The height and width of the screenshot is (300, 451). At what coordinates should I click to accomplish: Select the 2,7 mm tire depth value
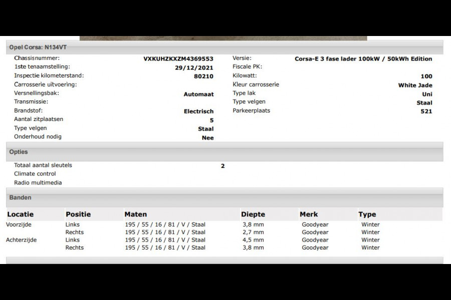[253, 232]
